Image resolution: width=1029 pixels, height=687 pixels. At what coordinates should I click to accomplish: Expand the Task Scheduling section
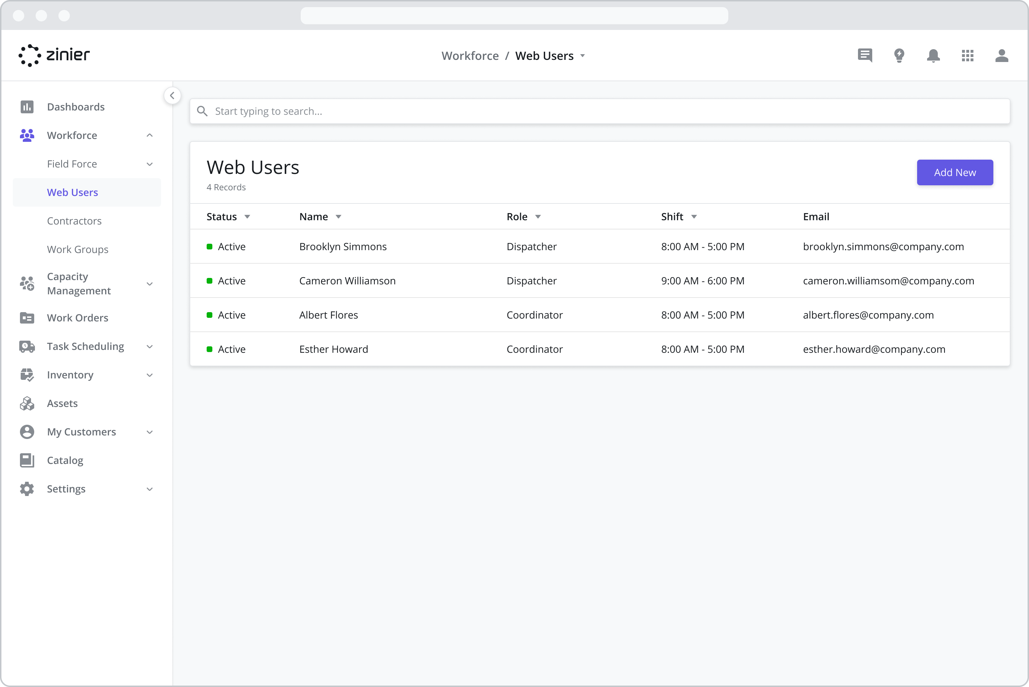[149, 347]
